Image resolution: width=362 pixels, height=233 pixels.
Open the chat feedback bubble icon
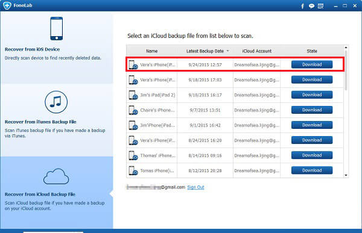coord(311,6)
